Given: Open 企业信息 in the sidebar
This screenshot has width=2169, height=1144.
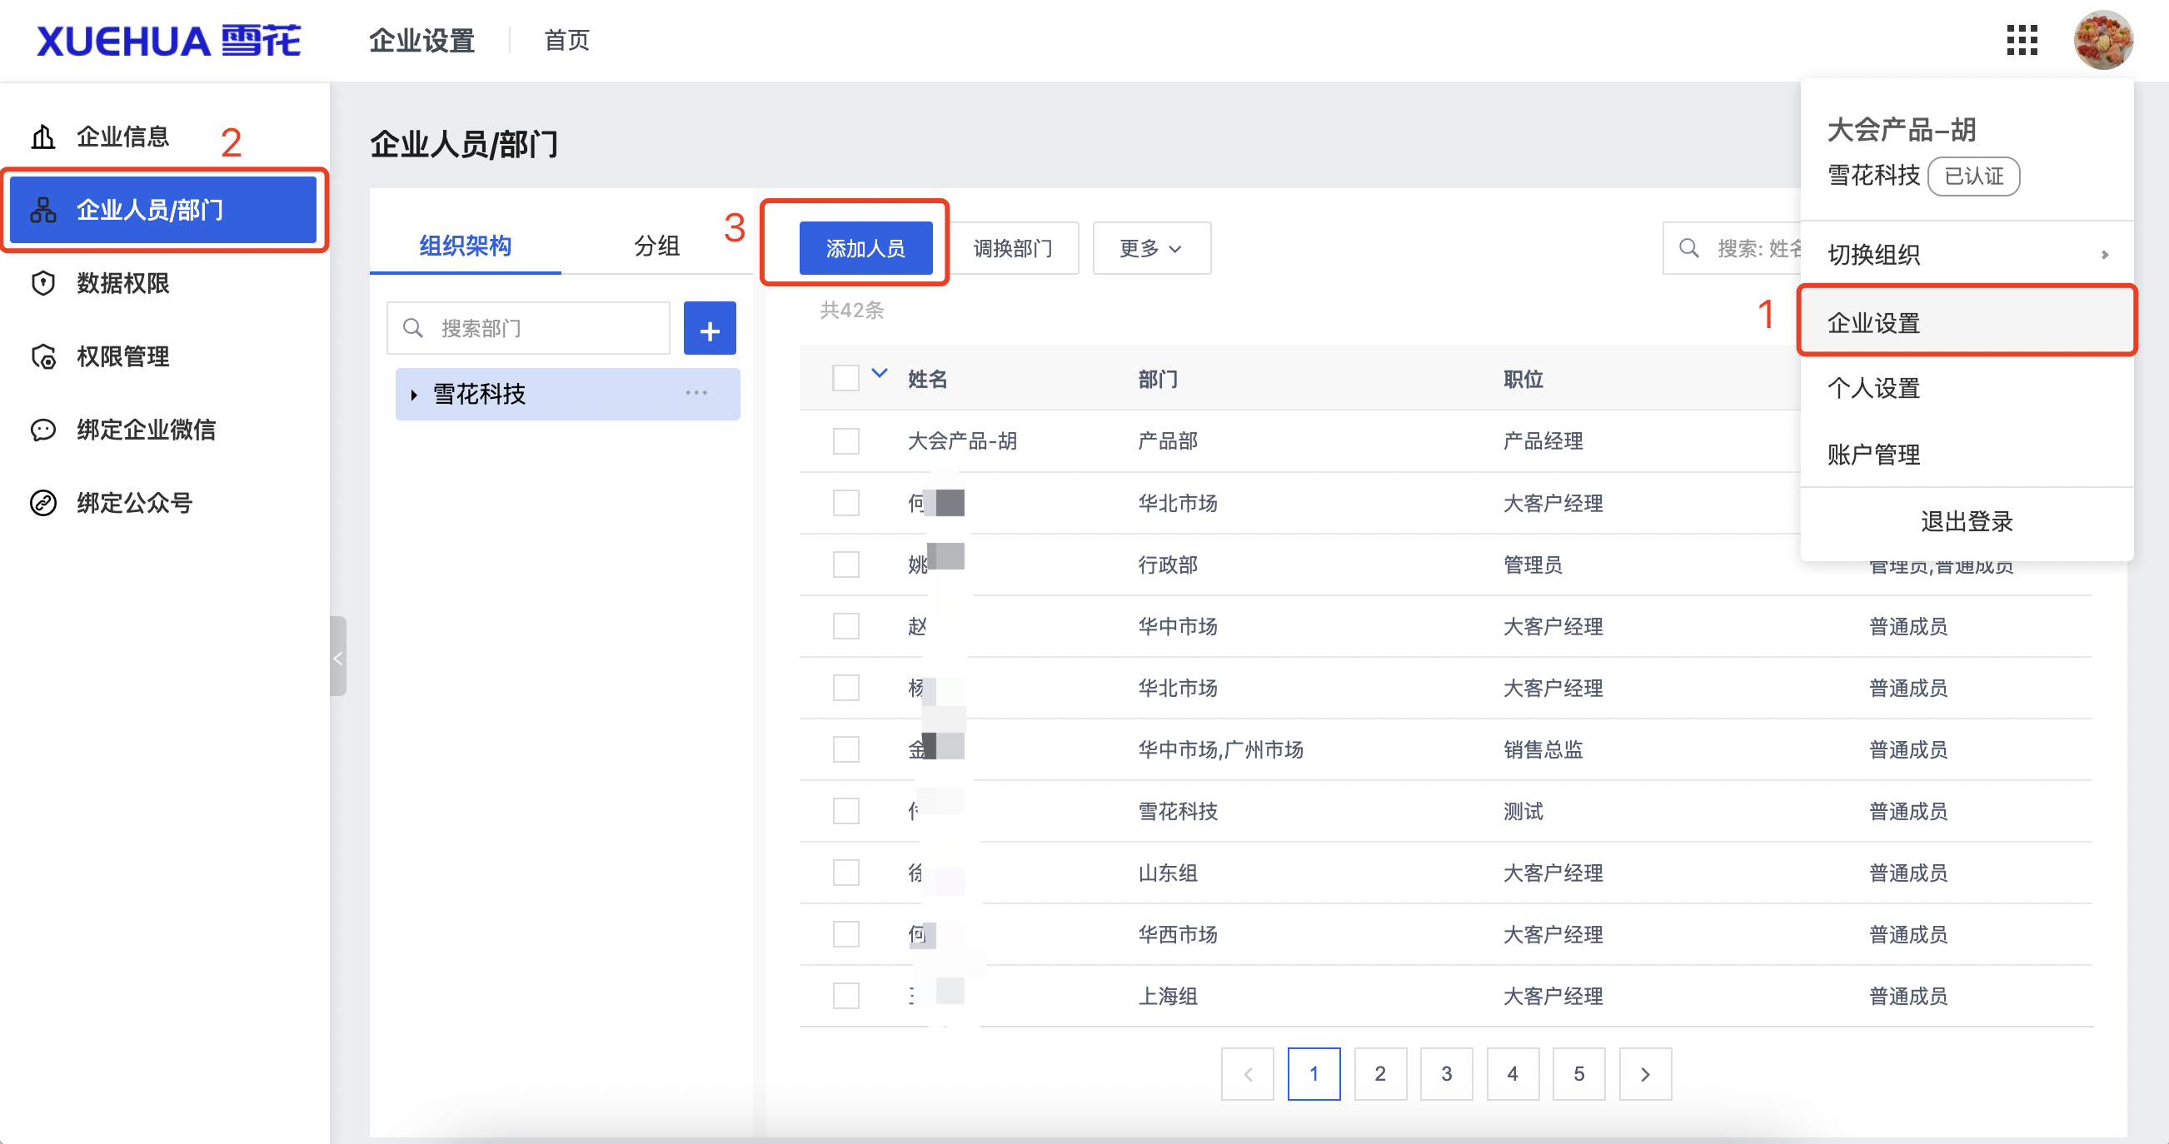Looking at the screenshot, I should [x=122, y=136].
